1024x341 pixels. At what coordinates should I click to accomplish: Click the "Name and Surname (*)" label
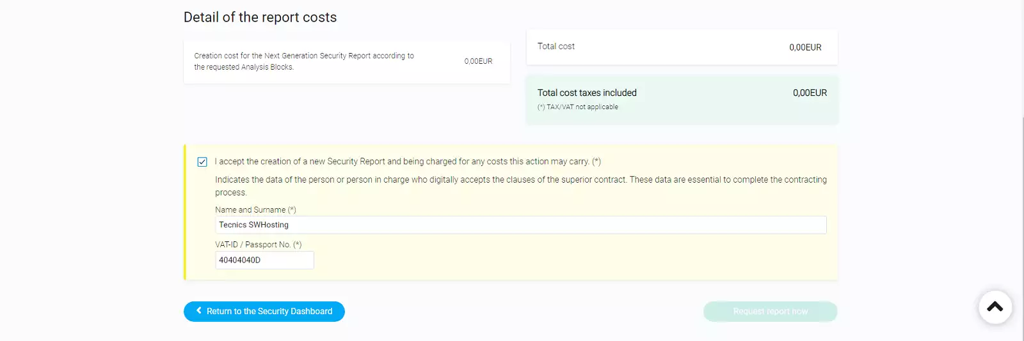coord(255,209)
